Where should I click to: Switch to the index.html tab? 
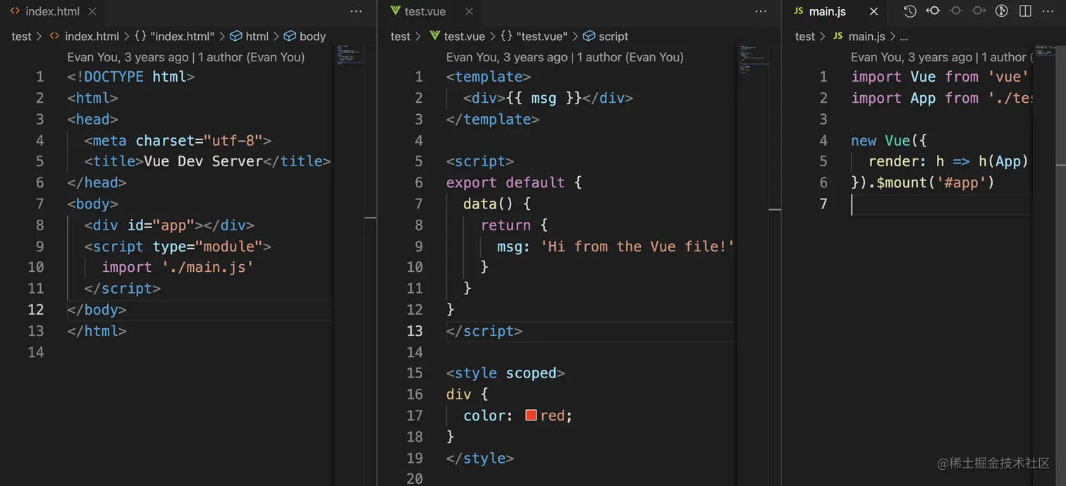click(51, 11)
